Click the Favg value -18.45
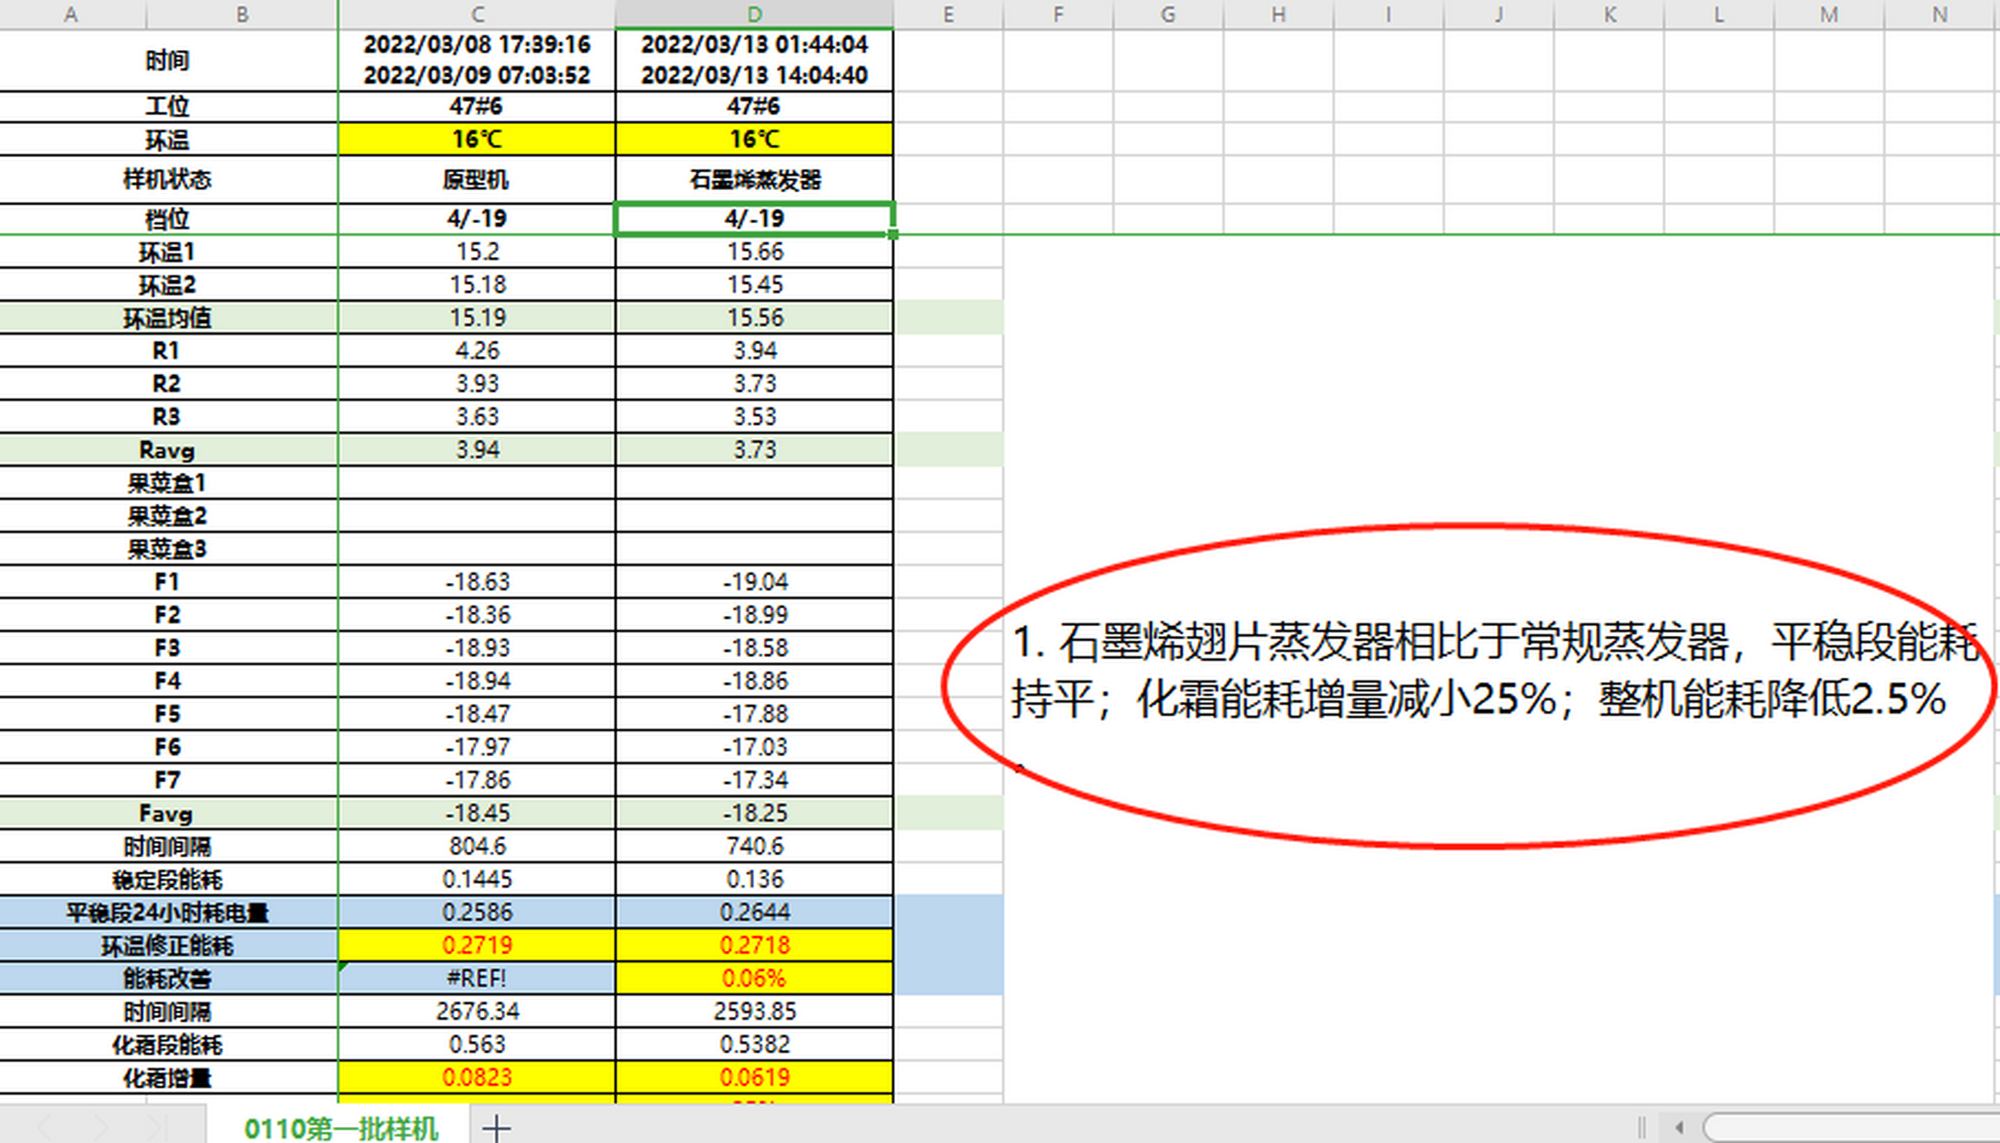The width and height of the screenshot is (2000, 1143). click(x=477, y=813)
